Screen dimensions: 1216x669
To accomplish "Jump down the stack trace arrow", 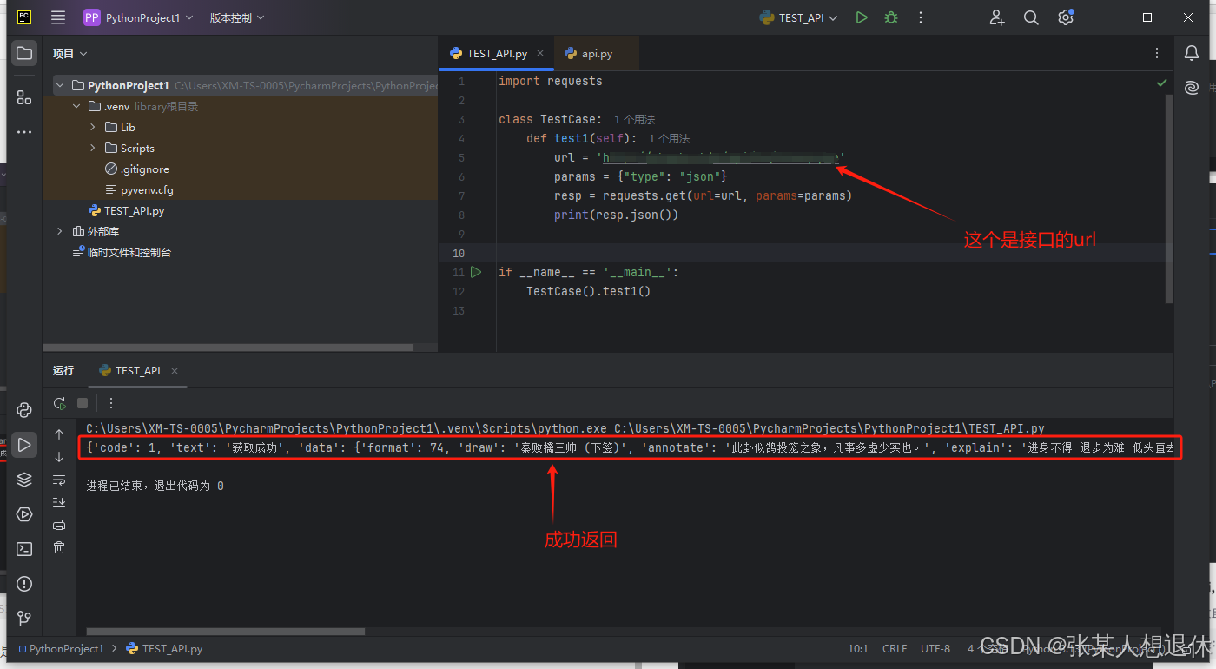I will click(59, 457).
